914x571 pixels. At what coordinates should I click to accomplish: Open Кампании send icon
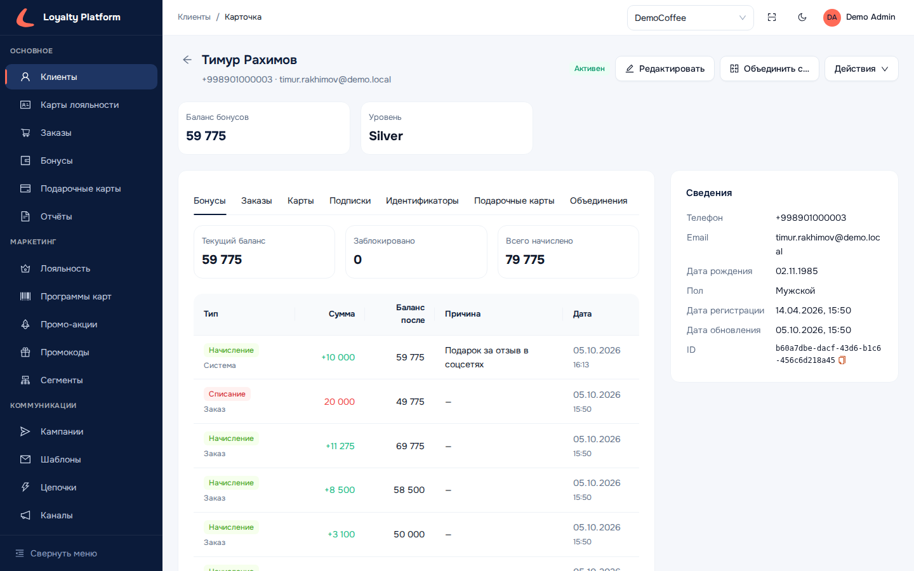pos(25,431)
